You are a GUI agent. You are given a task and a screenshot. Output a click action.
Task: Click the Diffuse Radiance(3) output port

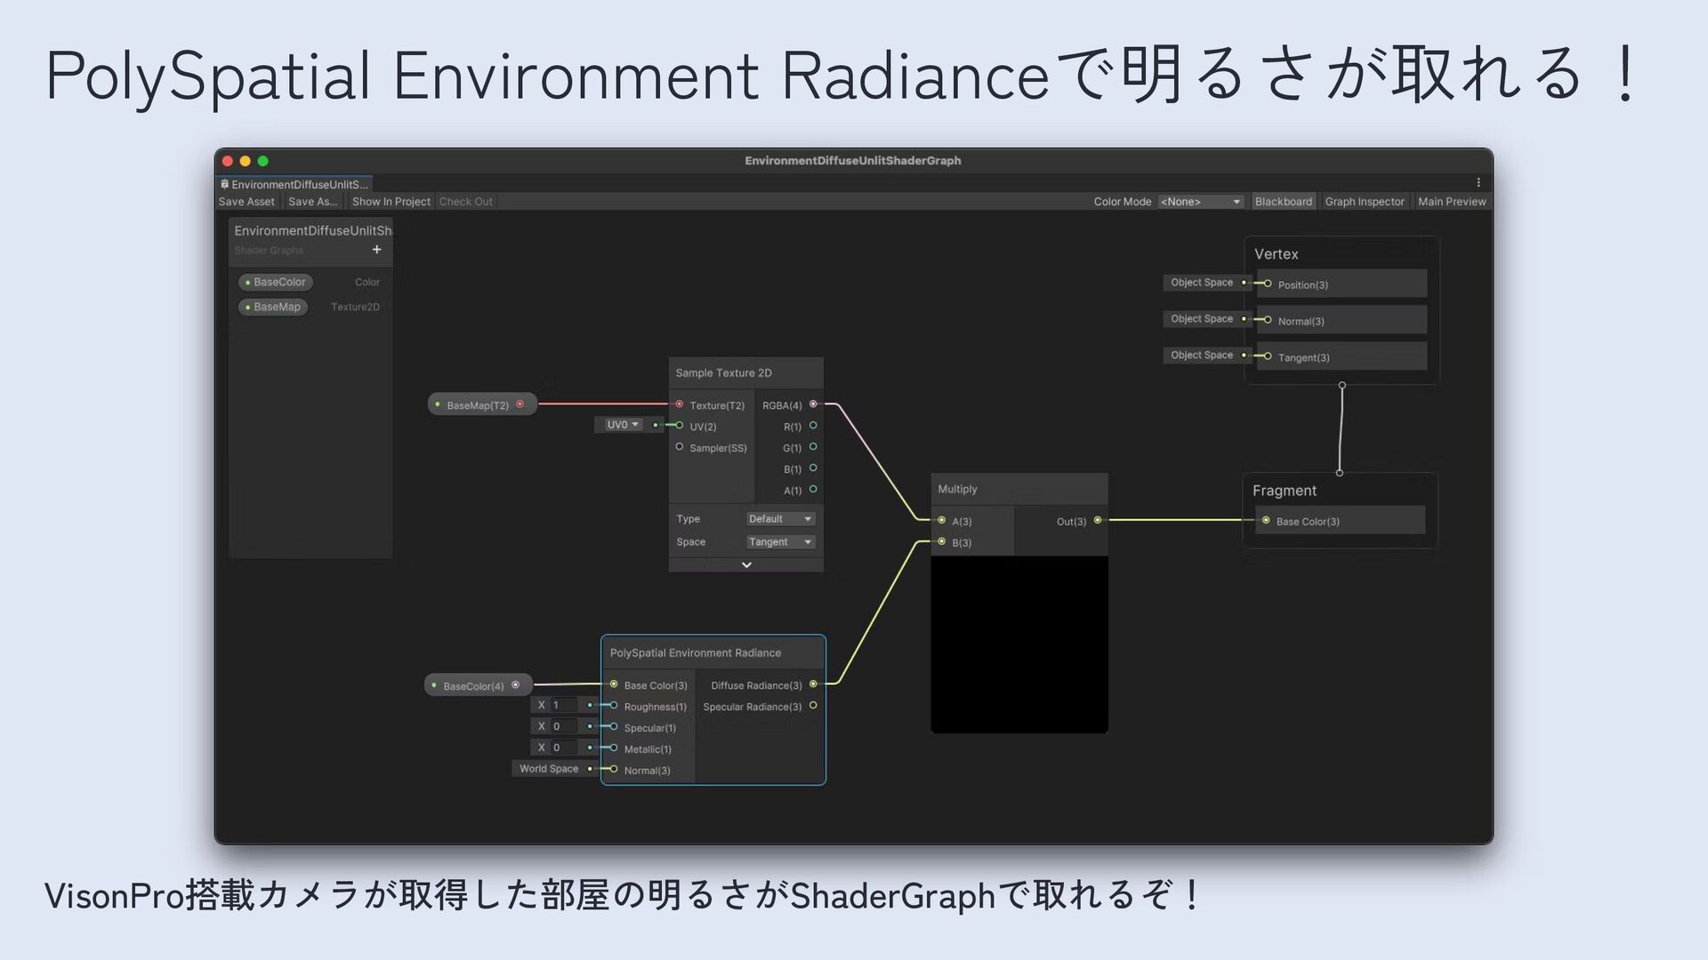tap(813, 684)
